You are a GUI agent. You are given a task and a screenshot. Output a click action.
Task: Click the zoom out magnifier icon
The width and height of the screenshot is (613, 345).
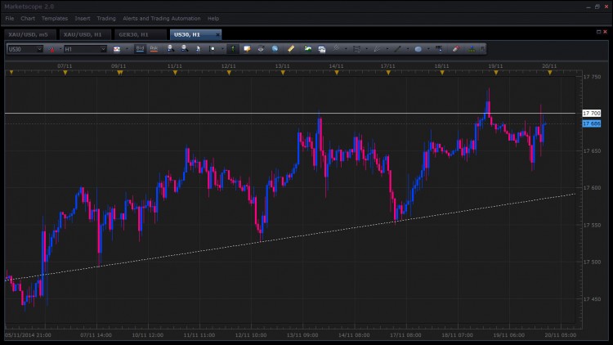click(x=185, y=48)
